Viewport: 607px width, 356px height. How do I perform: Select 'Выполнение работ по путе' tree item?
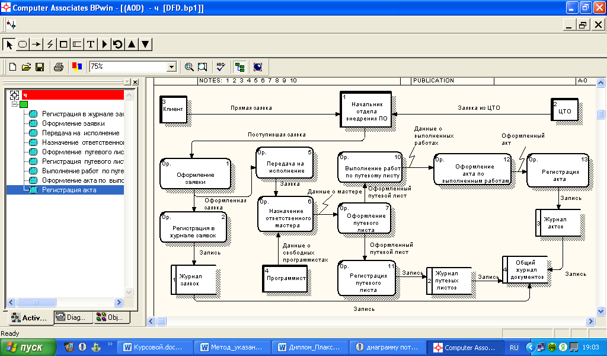click(82, 171)
